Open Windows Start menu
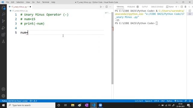Image resolution: width=193 pixels, height=108 pixels. point(3,105)
